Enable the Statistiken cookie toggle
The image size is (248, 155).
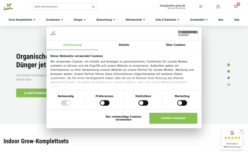point(143,103)
